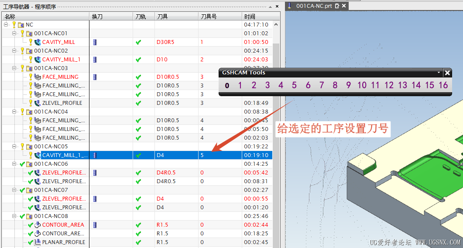Select the ZLEVEL_PROFILE row with time 00:18:49
Viewport: 463px width, 248px height.
pos(137,103)
